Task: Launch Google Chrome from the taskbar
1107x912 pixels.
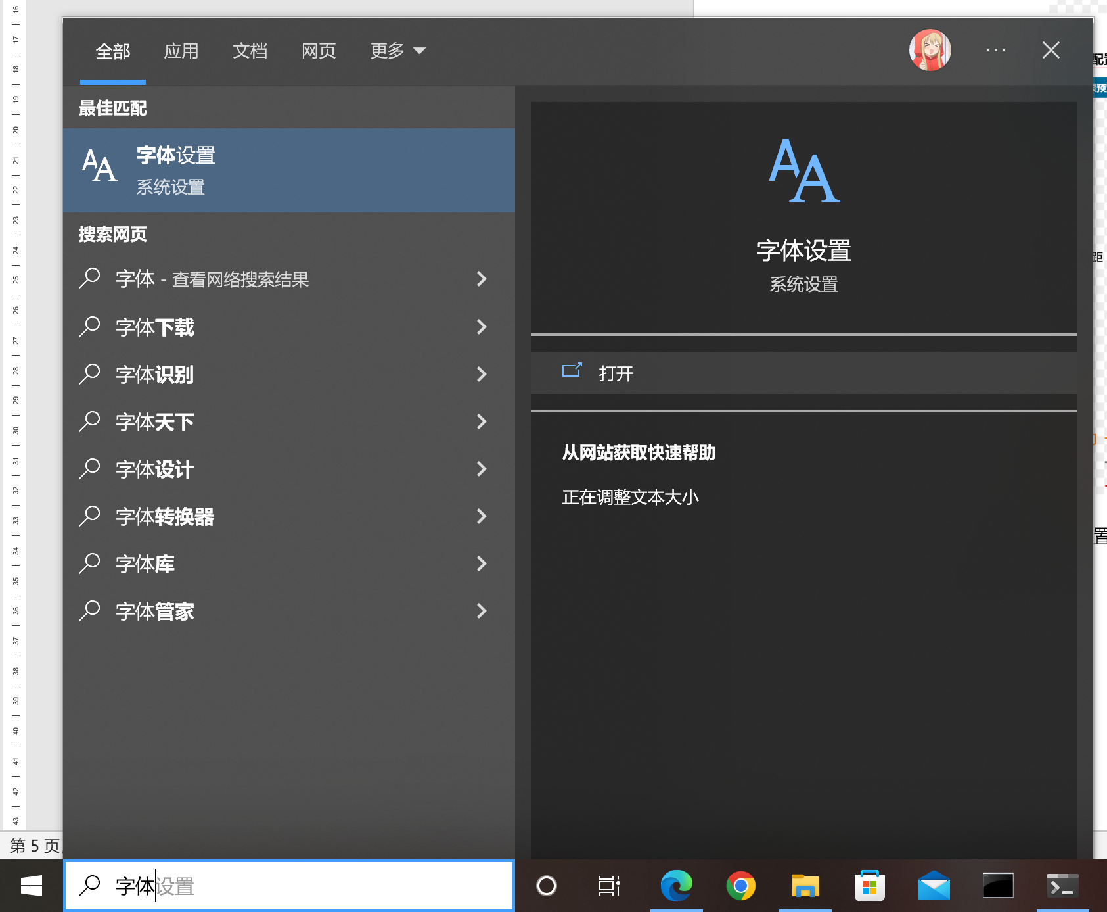Action: pyautogui.click(x=740, y=886)
